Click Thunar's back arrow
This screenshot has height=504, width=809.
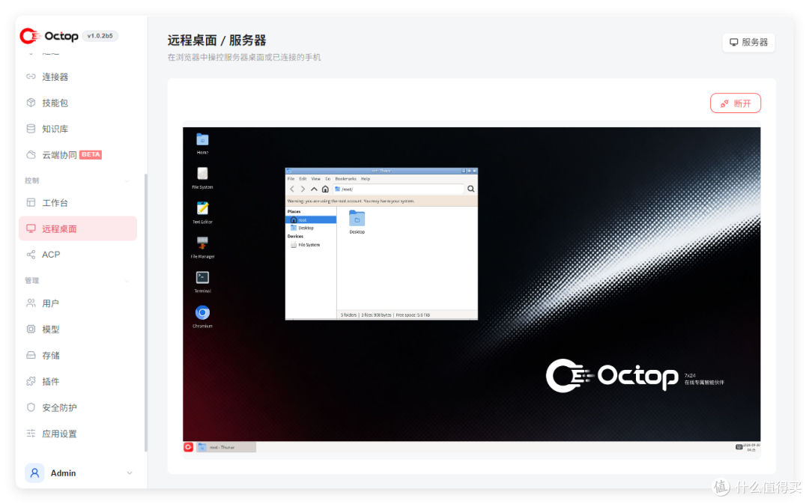click(292, 189)
